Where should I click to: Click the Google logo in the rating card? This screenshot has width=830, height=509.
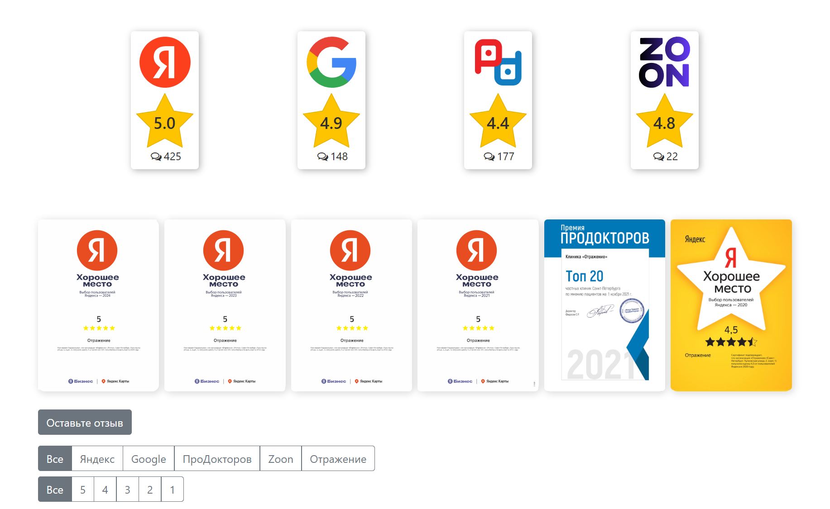pos(331,62)
